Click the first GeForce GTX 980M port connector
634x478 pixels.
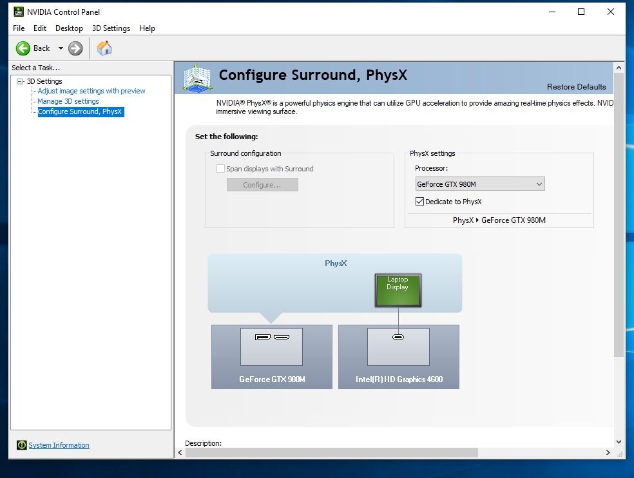point(263,337)
